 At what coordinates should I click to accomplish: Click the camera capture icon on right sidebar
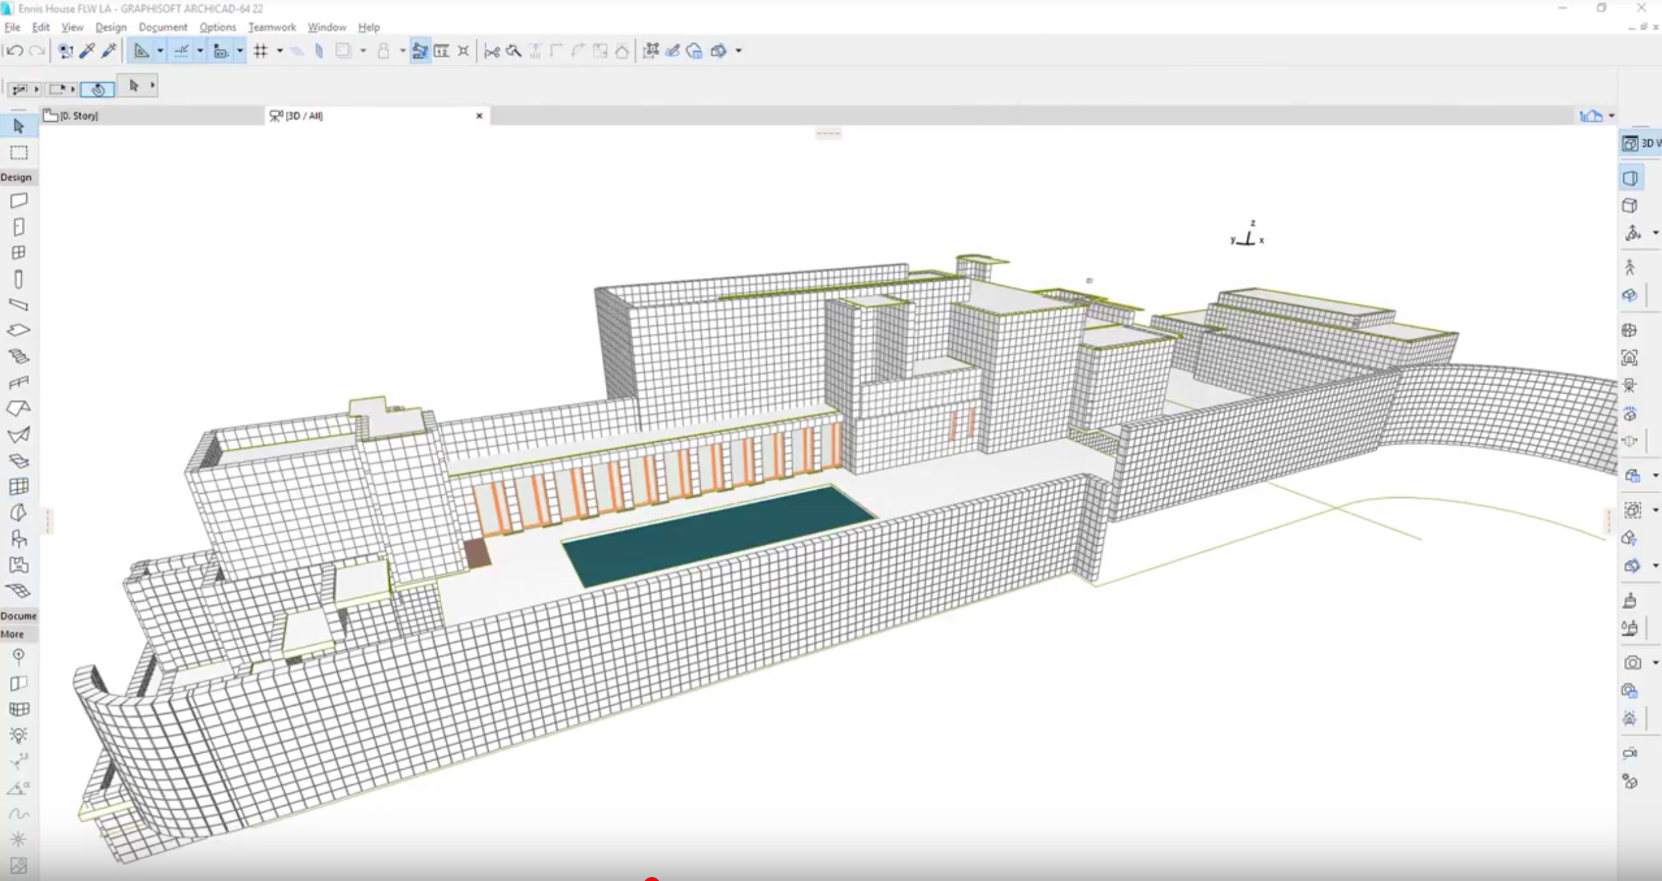pyautogui.click(x=1631, y=662)
